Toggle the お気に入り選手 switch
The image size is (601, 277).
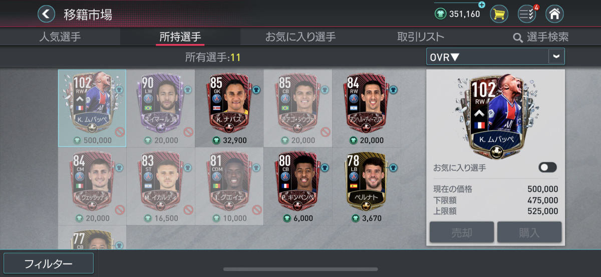(x=547, y=167)
